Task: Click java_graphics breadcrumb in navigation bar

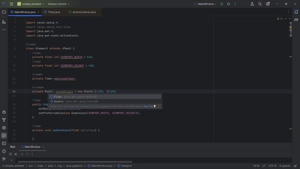Action: (75, 166)
